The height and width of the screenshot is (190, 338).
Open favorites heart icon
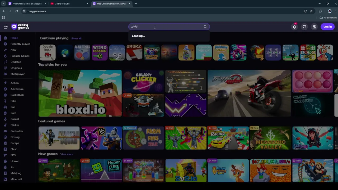tap(304, 27)
